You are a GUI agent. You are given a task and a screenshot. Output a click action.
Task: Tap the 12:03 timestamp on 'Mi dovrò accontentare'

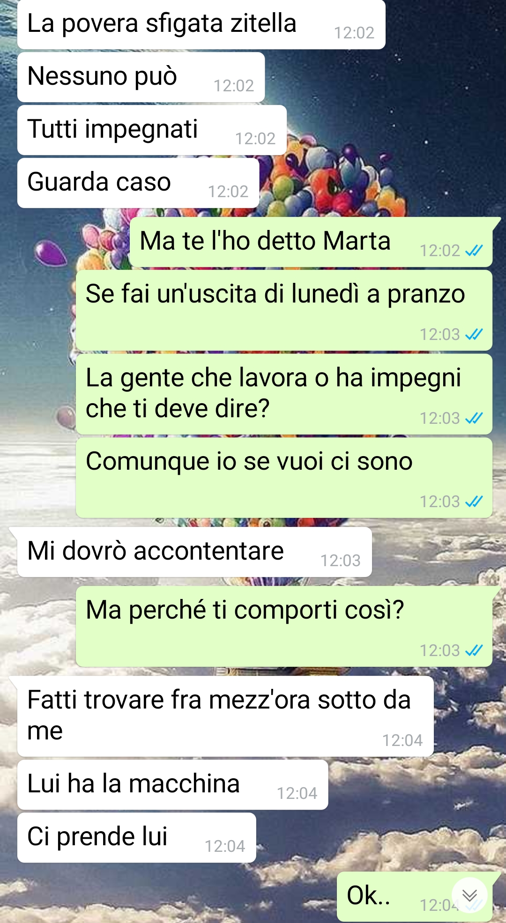coord(341,561)
